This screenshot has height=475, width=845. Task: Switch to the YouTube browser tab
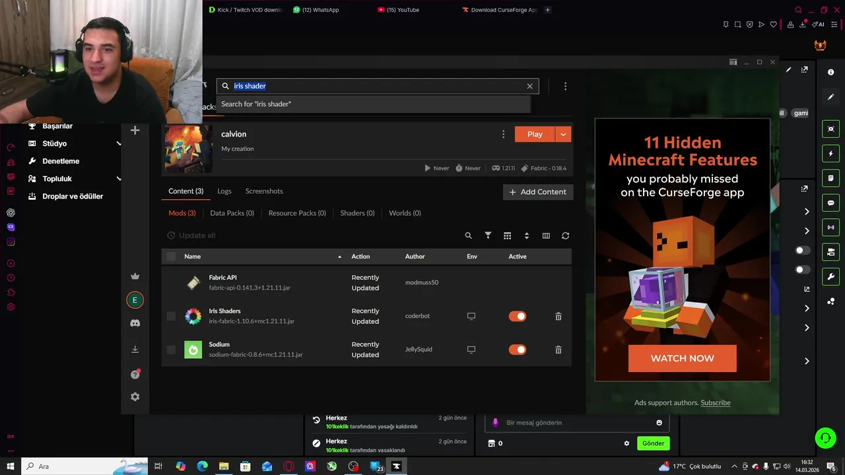[x=403, y=10]
